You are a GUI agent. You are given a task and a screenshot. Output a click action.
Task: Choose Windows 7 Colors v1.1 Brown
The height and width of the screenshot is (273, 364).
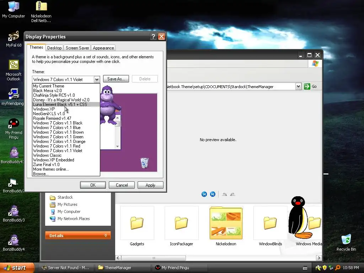point(66,132)
